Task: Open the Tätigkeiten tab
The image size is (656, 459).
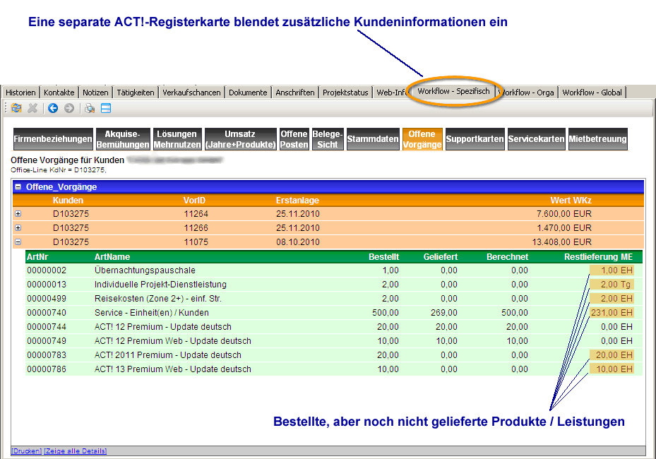Action: coord(136,93)
